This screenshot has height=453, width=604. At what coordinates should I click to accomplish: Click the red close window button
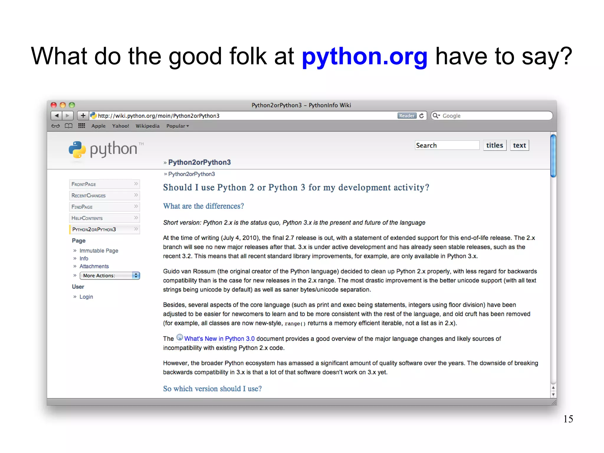point(54,105)
